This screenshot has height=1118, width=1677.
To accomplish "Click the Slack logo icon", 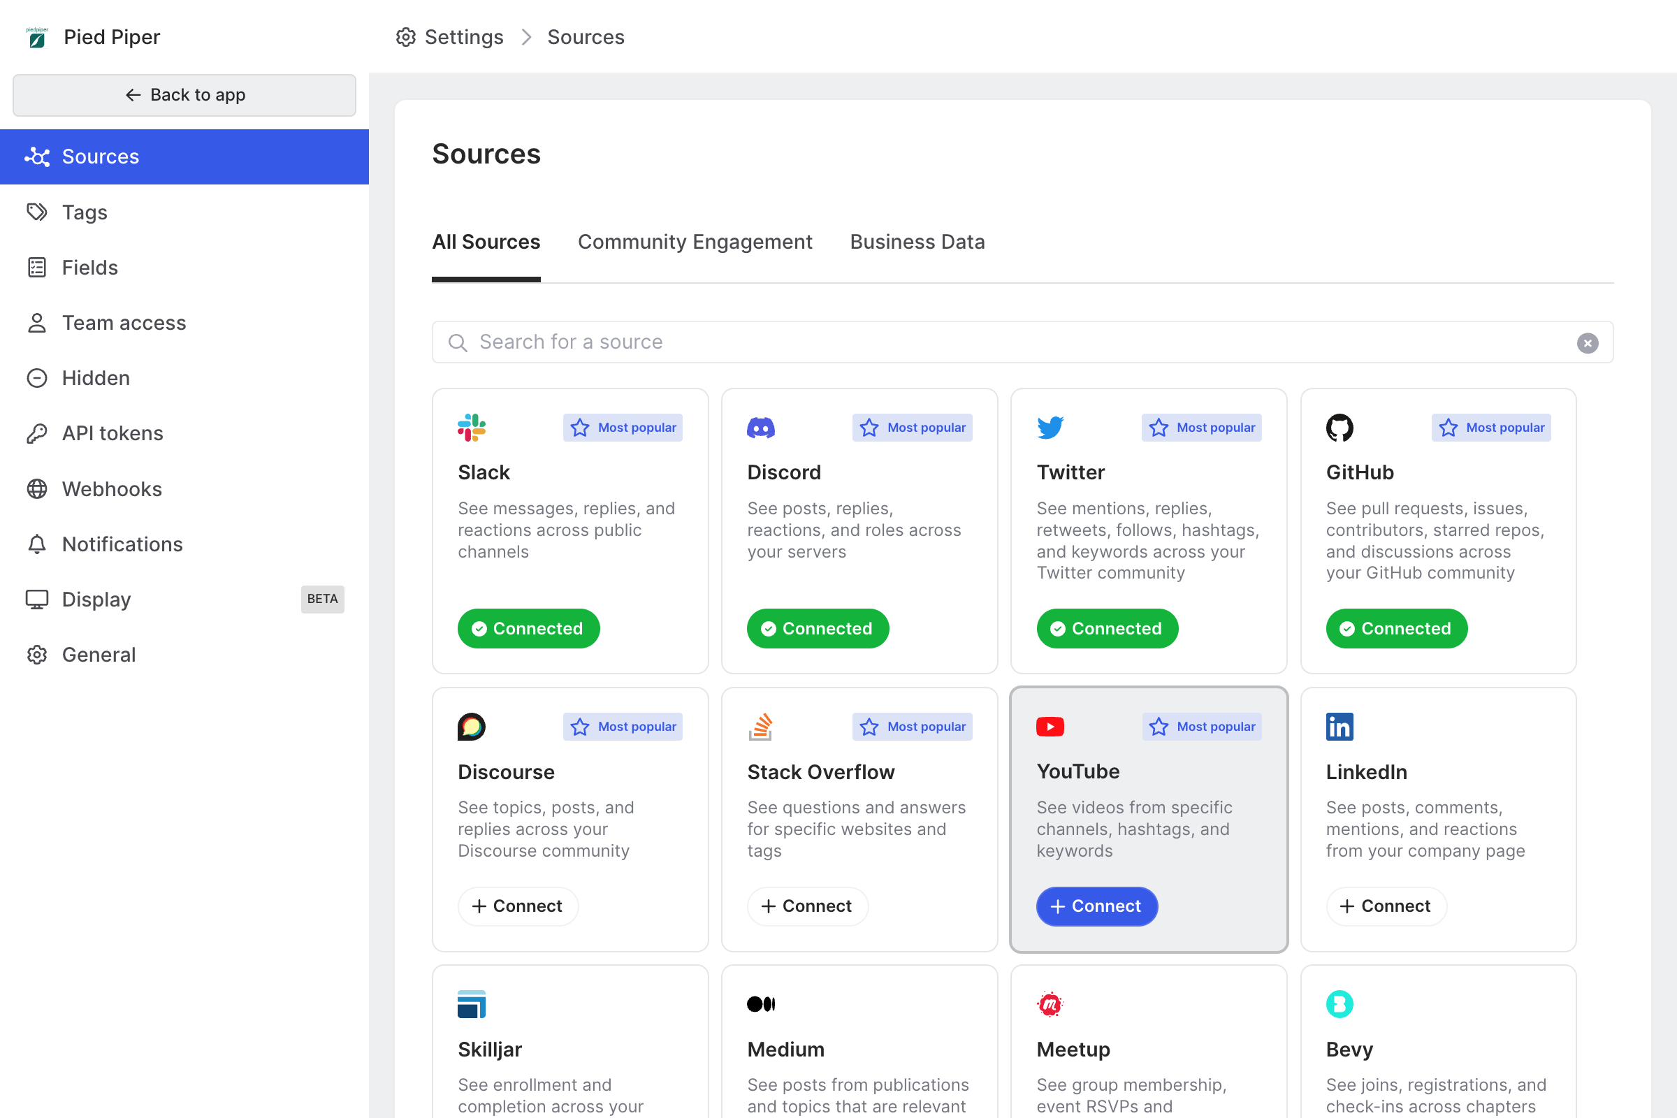I will (x=471, y=428).
